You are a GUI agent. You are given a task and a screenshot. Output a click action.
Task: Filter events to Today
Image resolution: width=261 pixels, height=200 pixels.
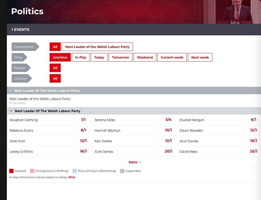coord(99,57)
